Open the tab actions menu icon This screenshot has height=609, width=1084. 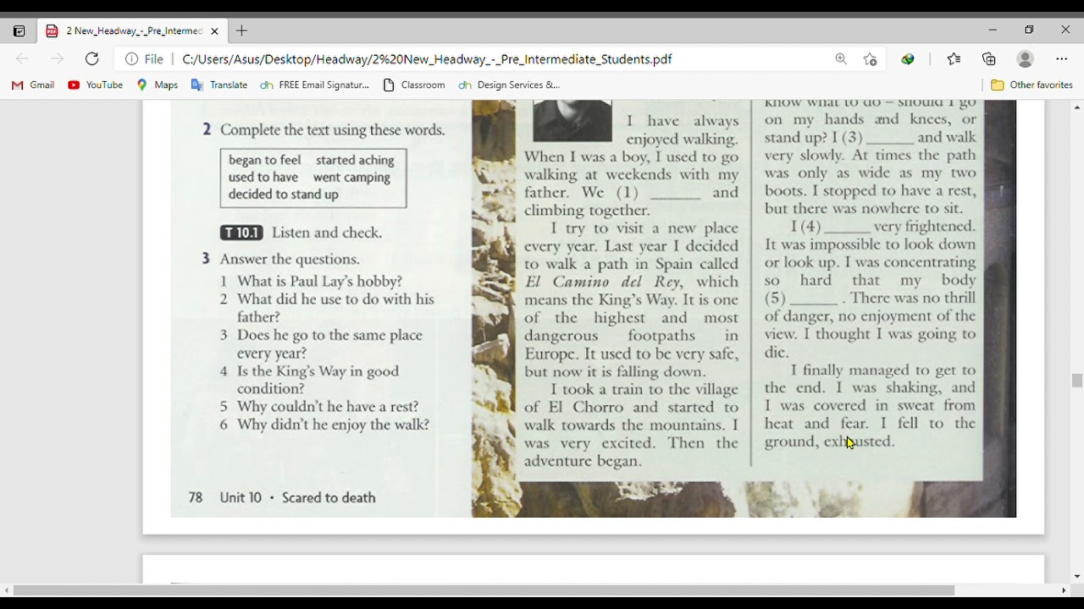click(x=19, y=31)
